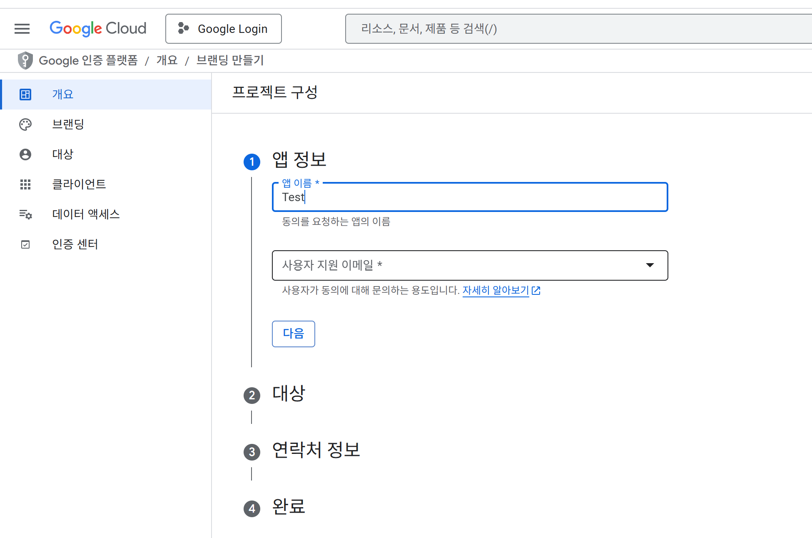
Task: Click the Google 인증 플랫폼 shield icon
Action: (25, 60)
